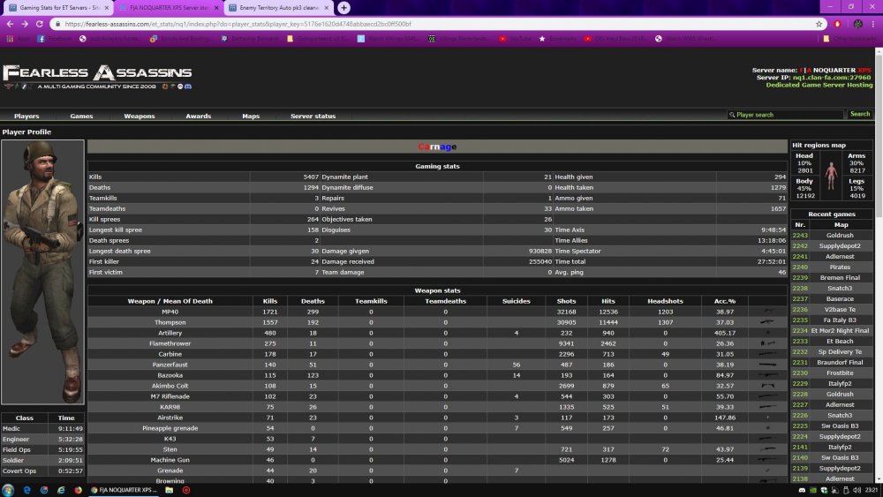Click the Flamethrower weapon icon
Image resolution: width=883 pixels, height=497 pixels.
coord(767,343)
